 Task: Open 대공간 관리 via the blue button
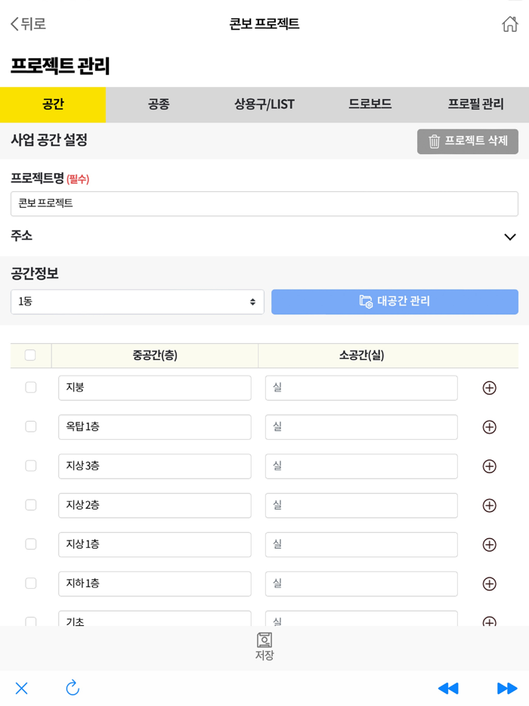tap(394, 302)
